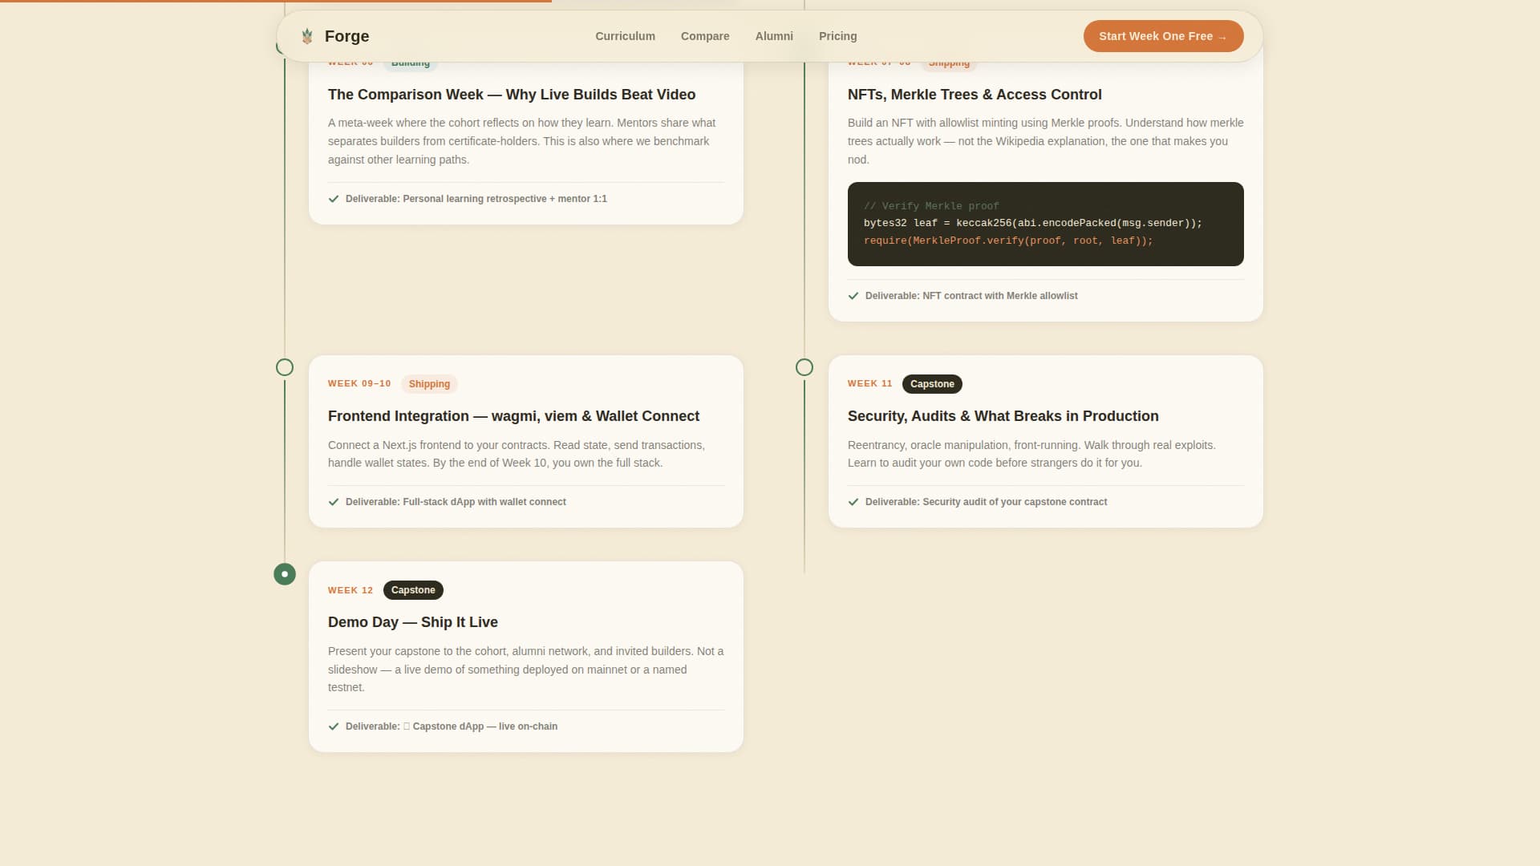Click the 'WEEK 09–10' label
Screen dimensions: 1540x866
(359, 384)
